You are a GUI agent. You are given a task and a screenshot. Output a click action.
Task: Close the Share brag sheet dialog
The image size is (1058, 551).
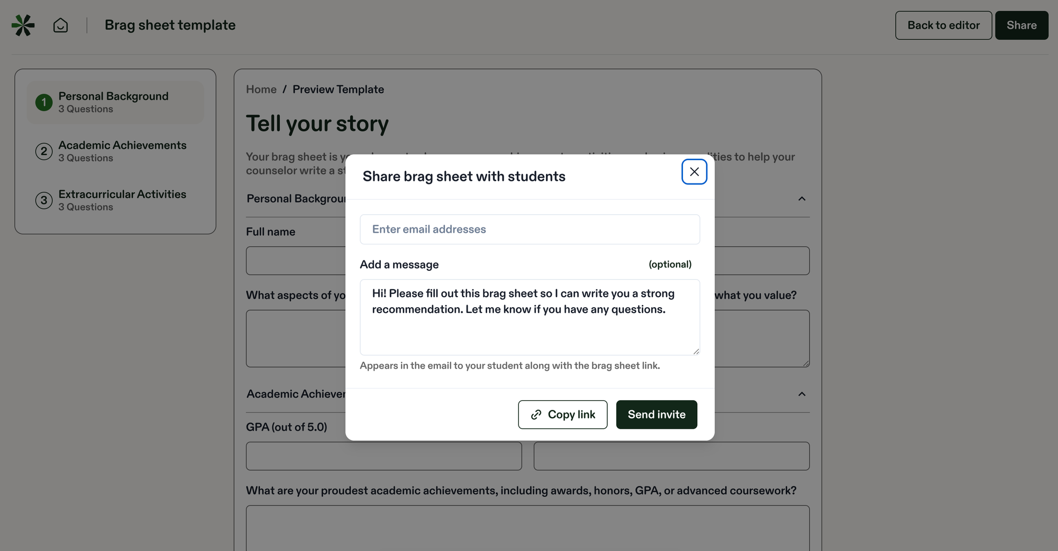[x=694, y=172]
